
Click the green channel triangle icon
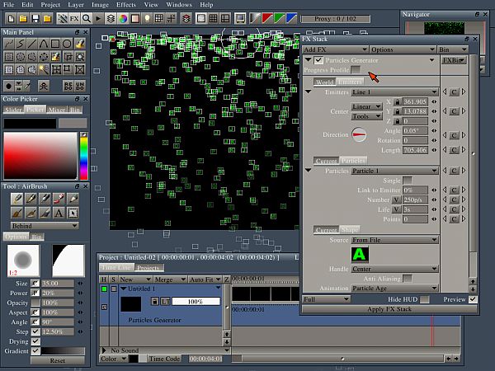280,19
